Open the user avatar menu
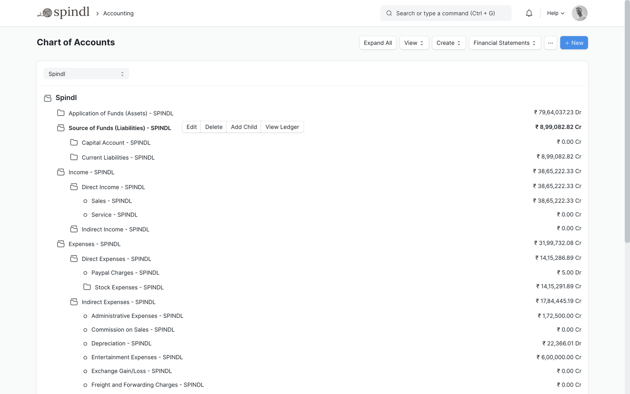This screenshot has width=630, height=394. click(579, 13)
